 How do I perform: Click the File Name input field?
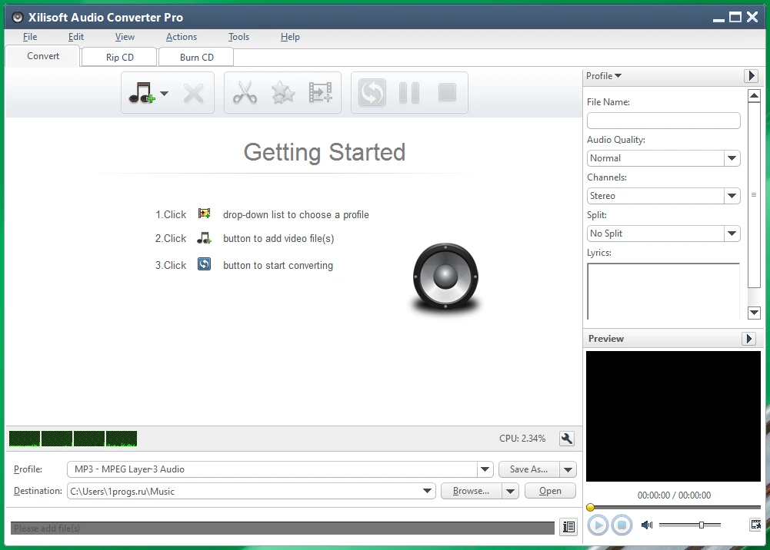(x=663, y=121)
